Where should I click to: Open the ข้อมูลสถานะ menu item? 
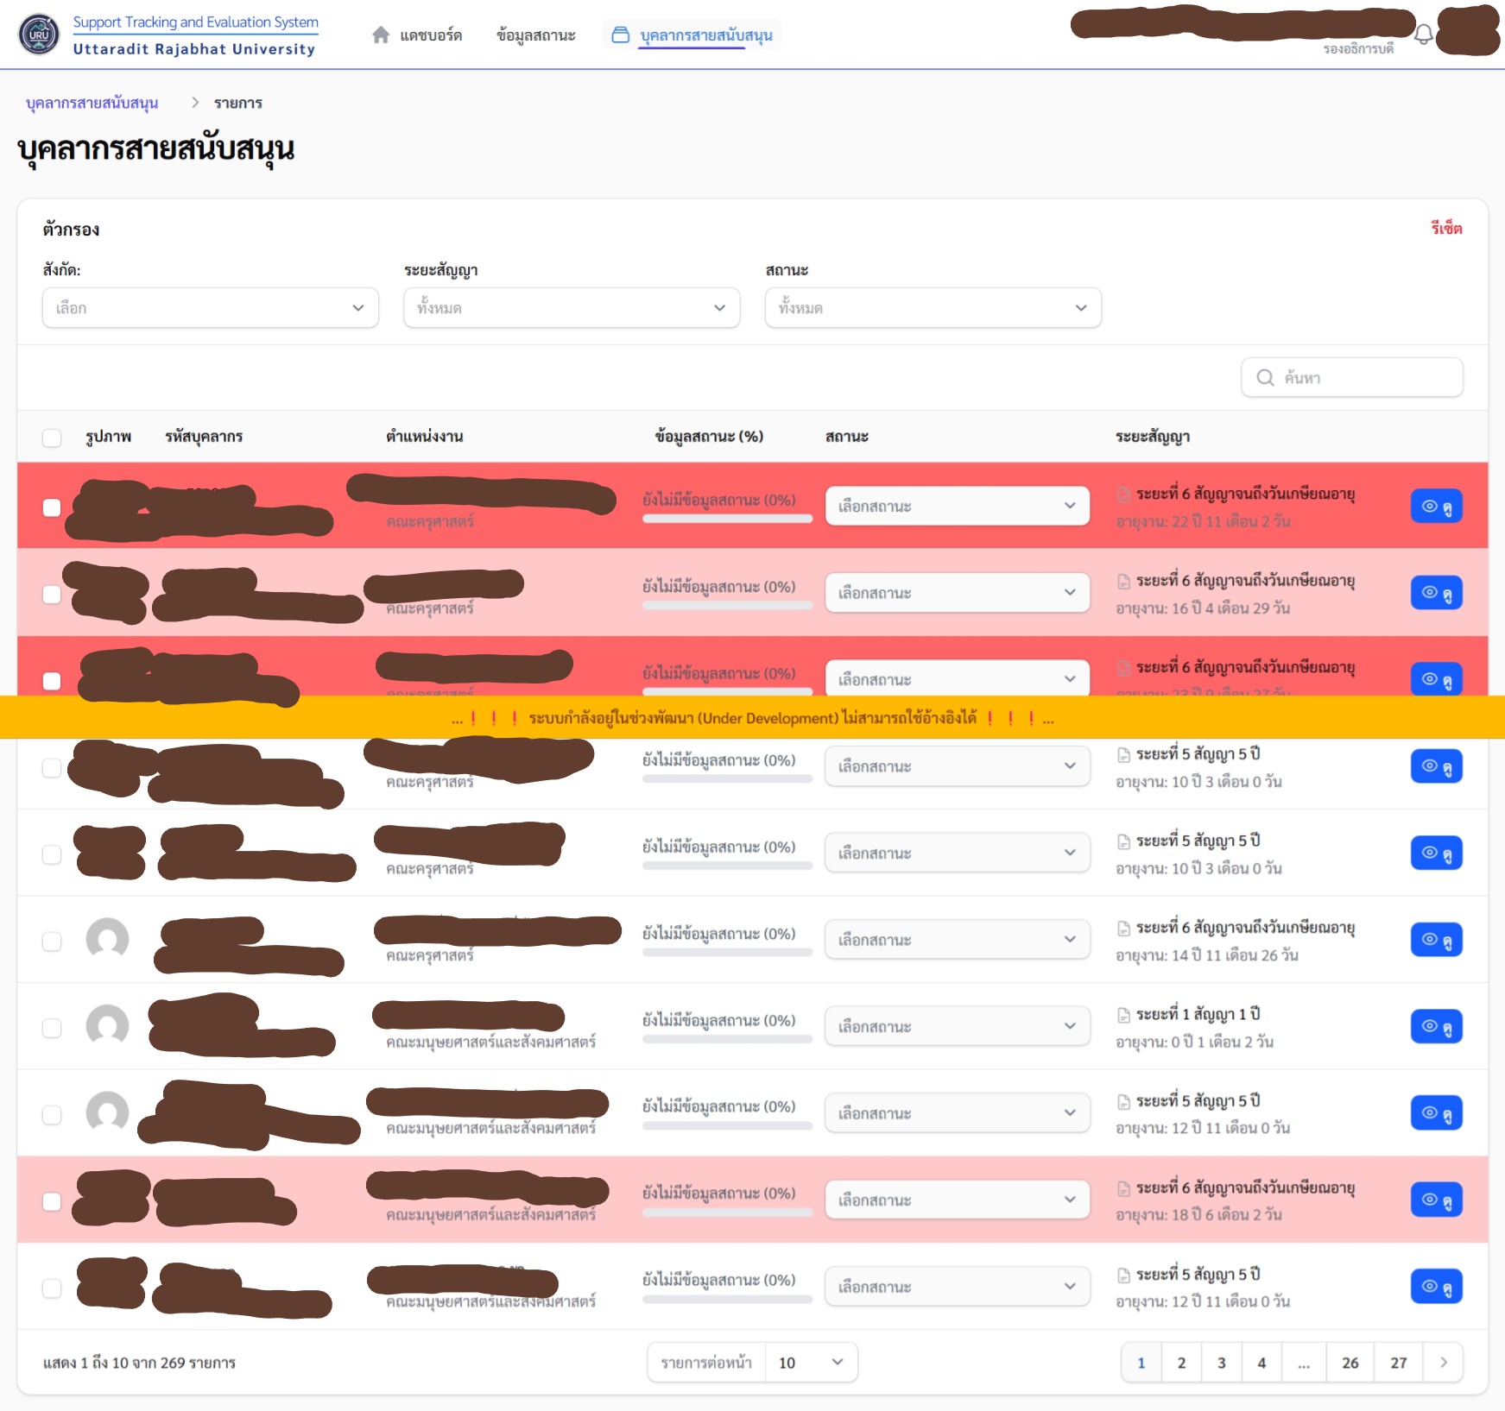535,35
